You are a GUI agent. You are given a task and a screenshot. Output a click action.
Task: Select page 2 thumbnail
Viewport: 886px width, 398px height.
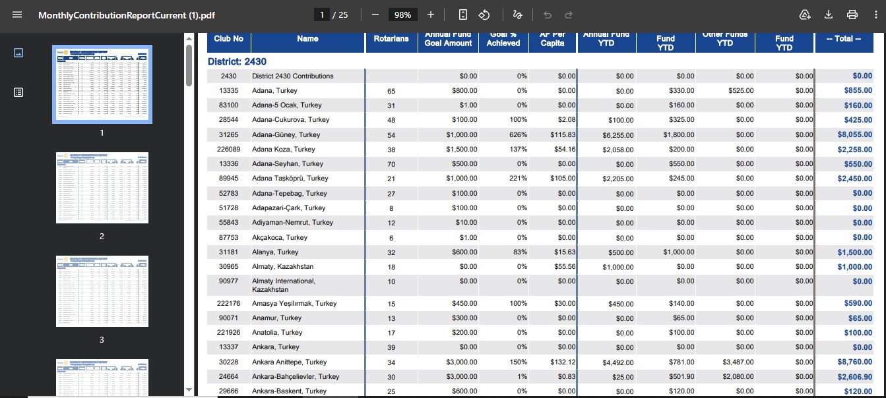tap(102, 188)
